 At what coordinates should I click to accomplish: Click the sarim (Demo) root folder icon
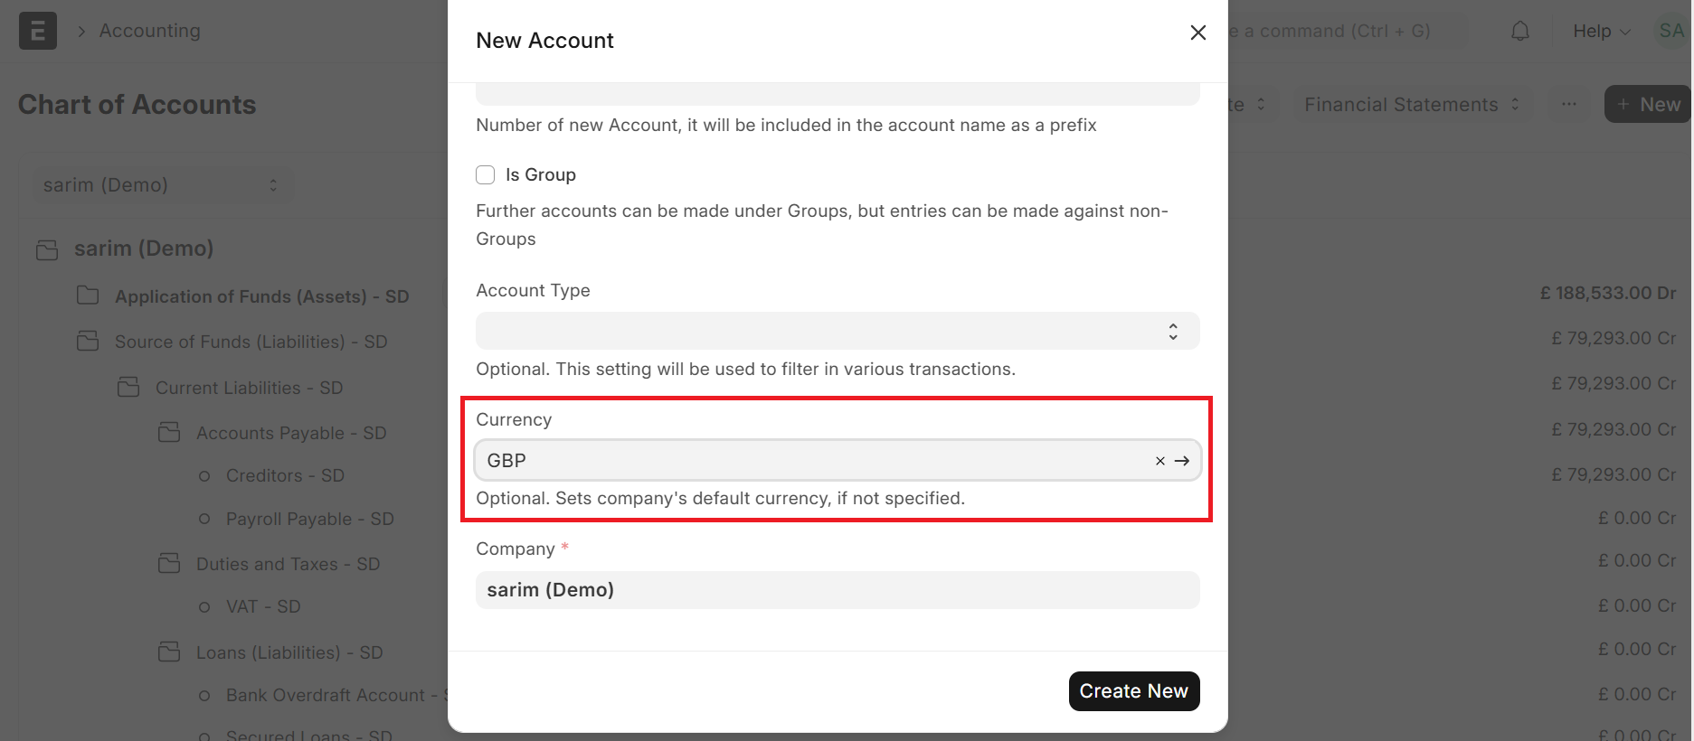47,249
